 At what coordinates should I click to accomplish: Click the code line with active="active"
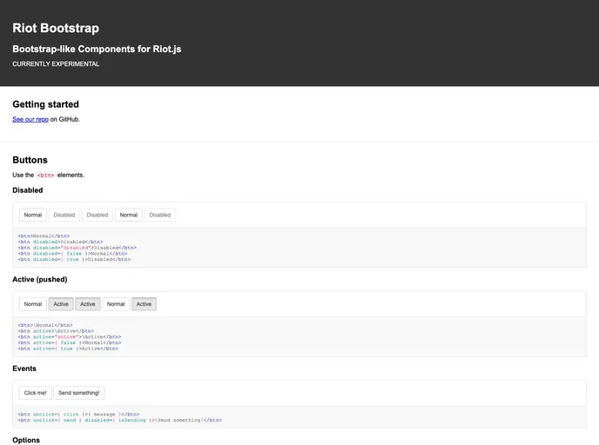click(70, 337)
